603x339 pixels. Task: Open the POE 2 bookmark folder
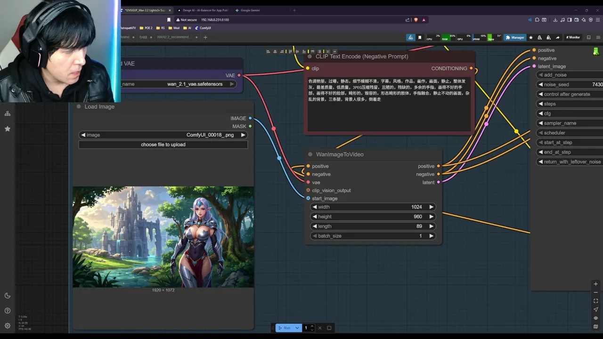[x=146, y=28]
